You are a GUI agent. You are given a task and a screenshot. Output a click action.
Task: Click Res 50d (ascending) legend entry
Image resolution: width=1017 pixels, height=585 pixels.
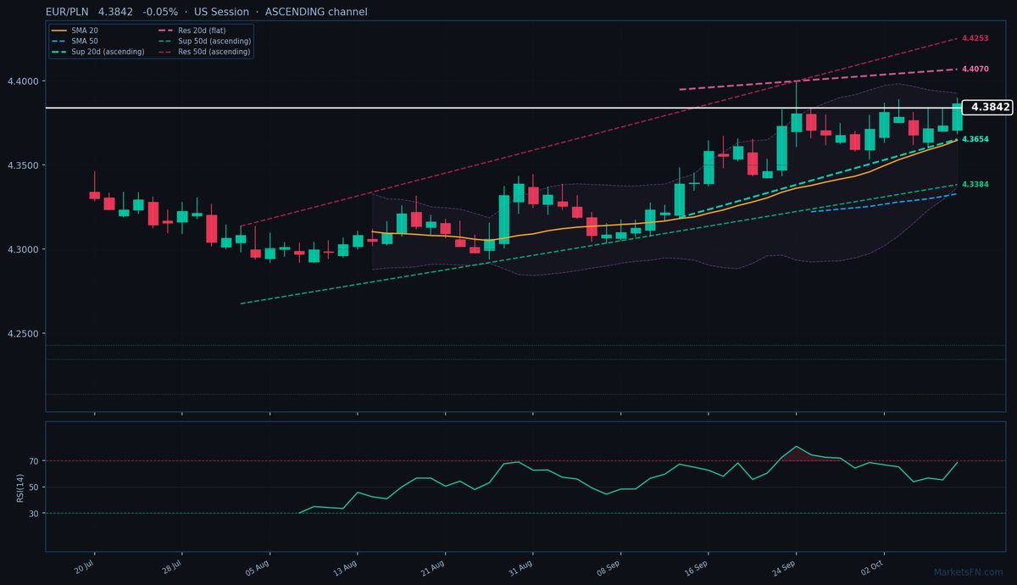click(204, 52)
